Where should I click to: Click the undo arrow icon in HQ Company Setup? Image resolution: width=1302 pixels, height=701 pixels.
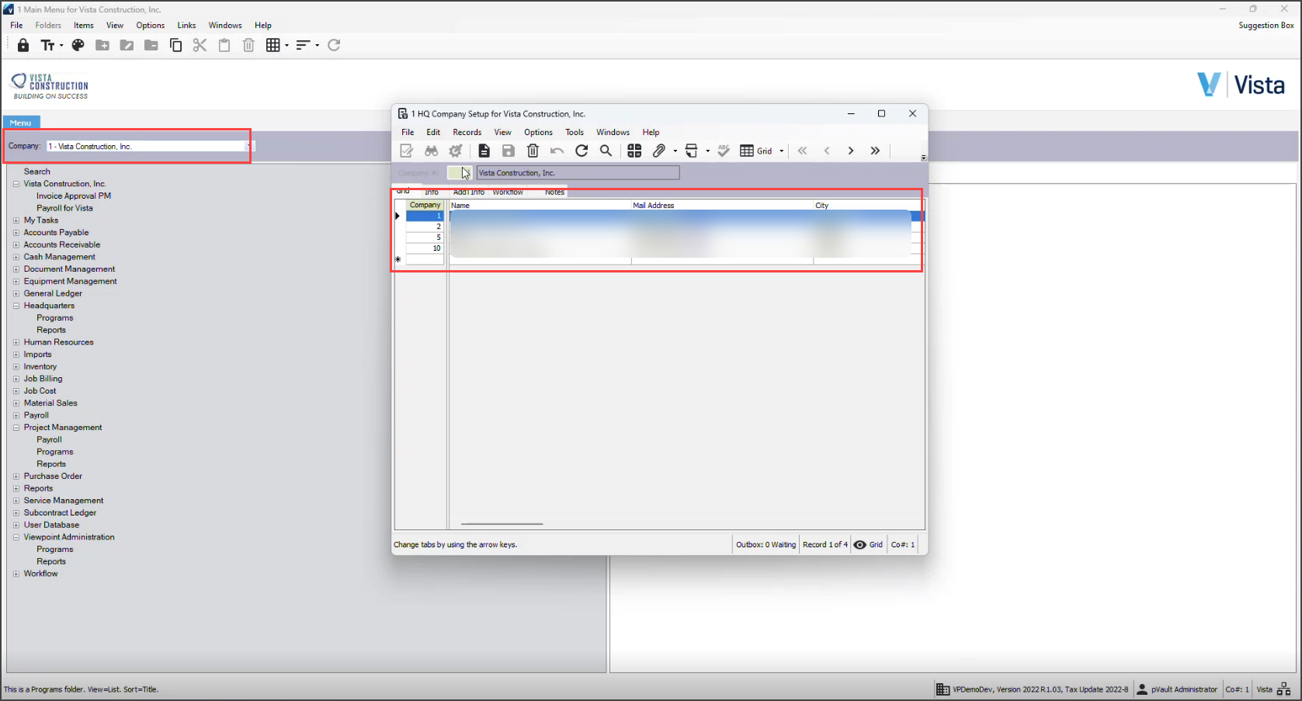(557, 151)
